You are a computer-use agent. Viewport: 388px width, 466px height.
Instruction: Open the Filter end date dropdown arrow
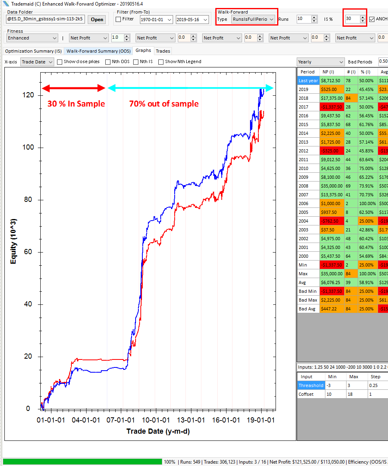205,20
